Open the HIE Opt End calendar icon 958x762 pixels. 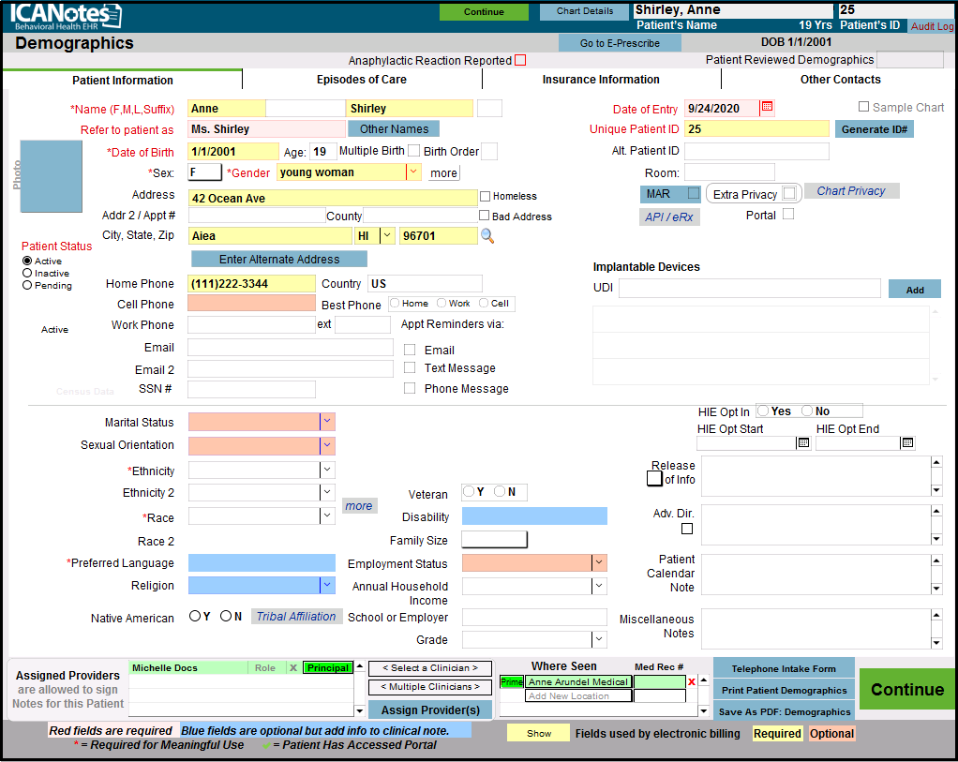906,443
